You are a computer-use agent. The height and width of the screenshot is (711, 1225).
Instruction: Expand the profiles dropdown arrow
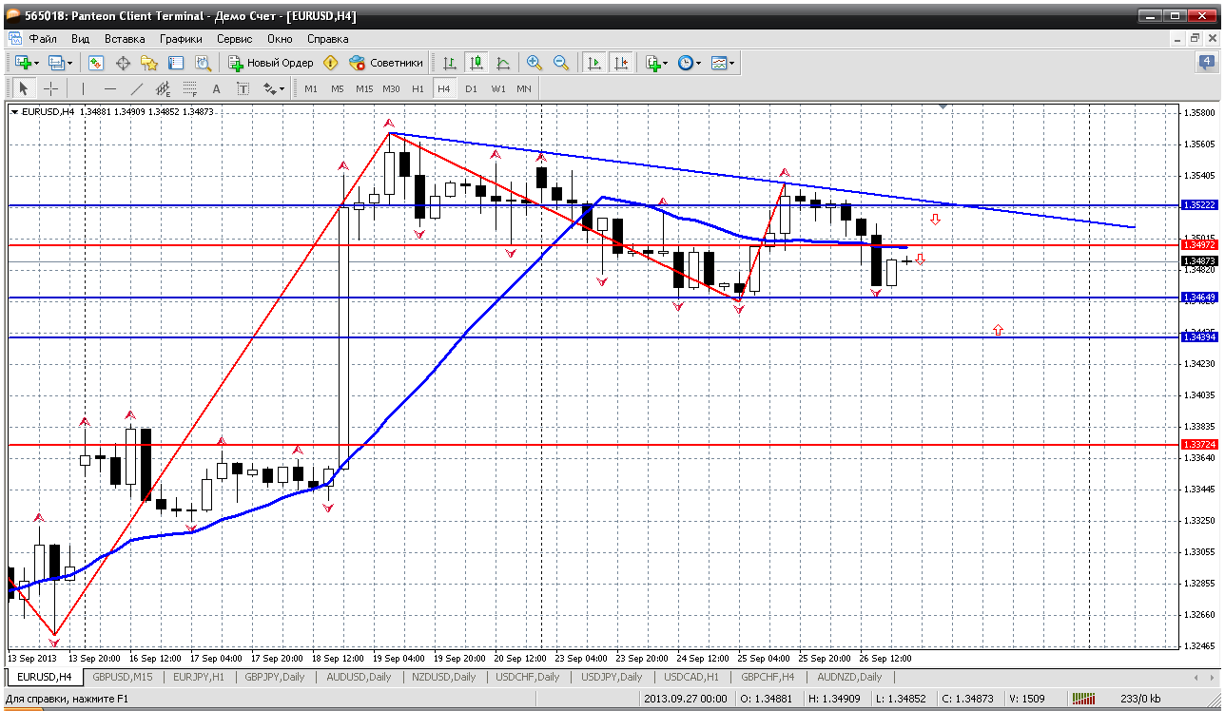pos(70,63)
